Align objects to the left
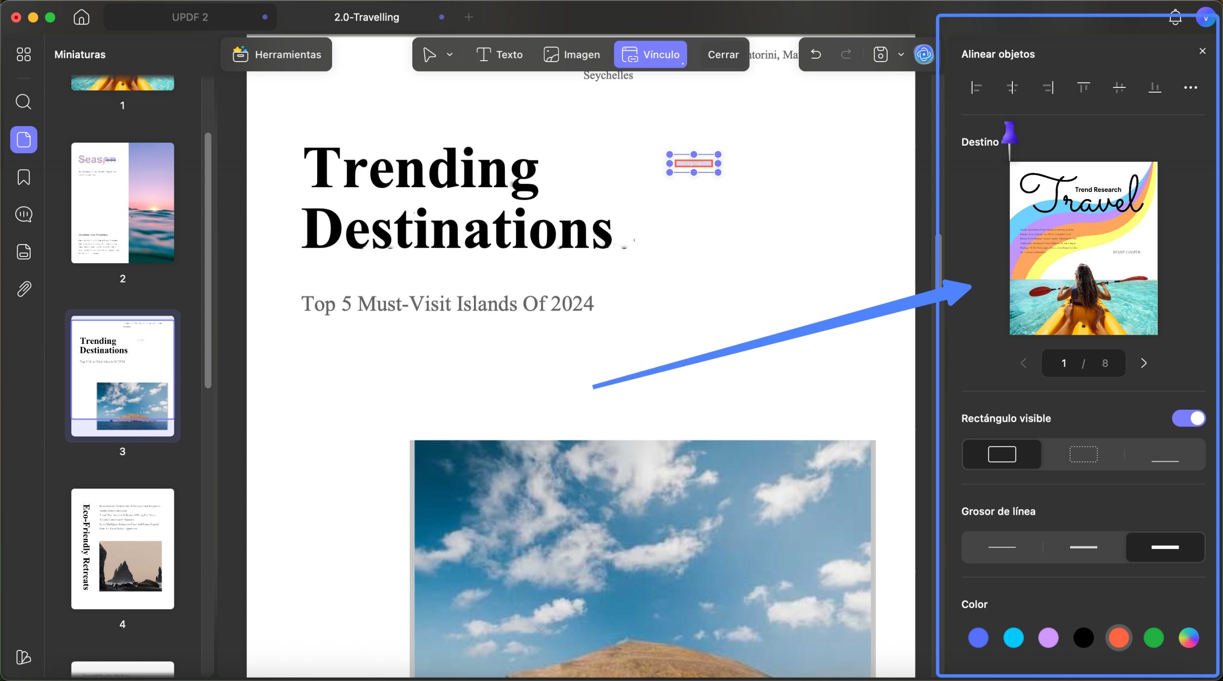Viewport: 1223px width, 681px height. 976,87
